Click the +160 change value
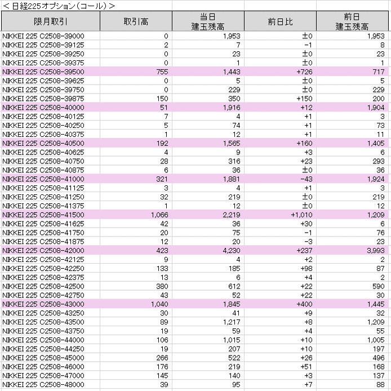Screen dimensions: 391x391 pyautogui.click(x=304, y=143)
